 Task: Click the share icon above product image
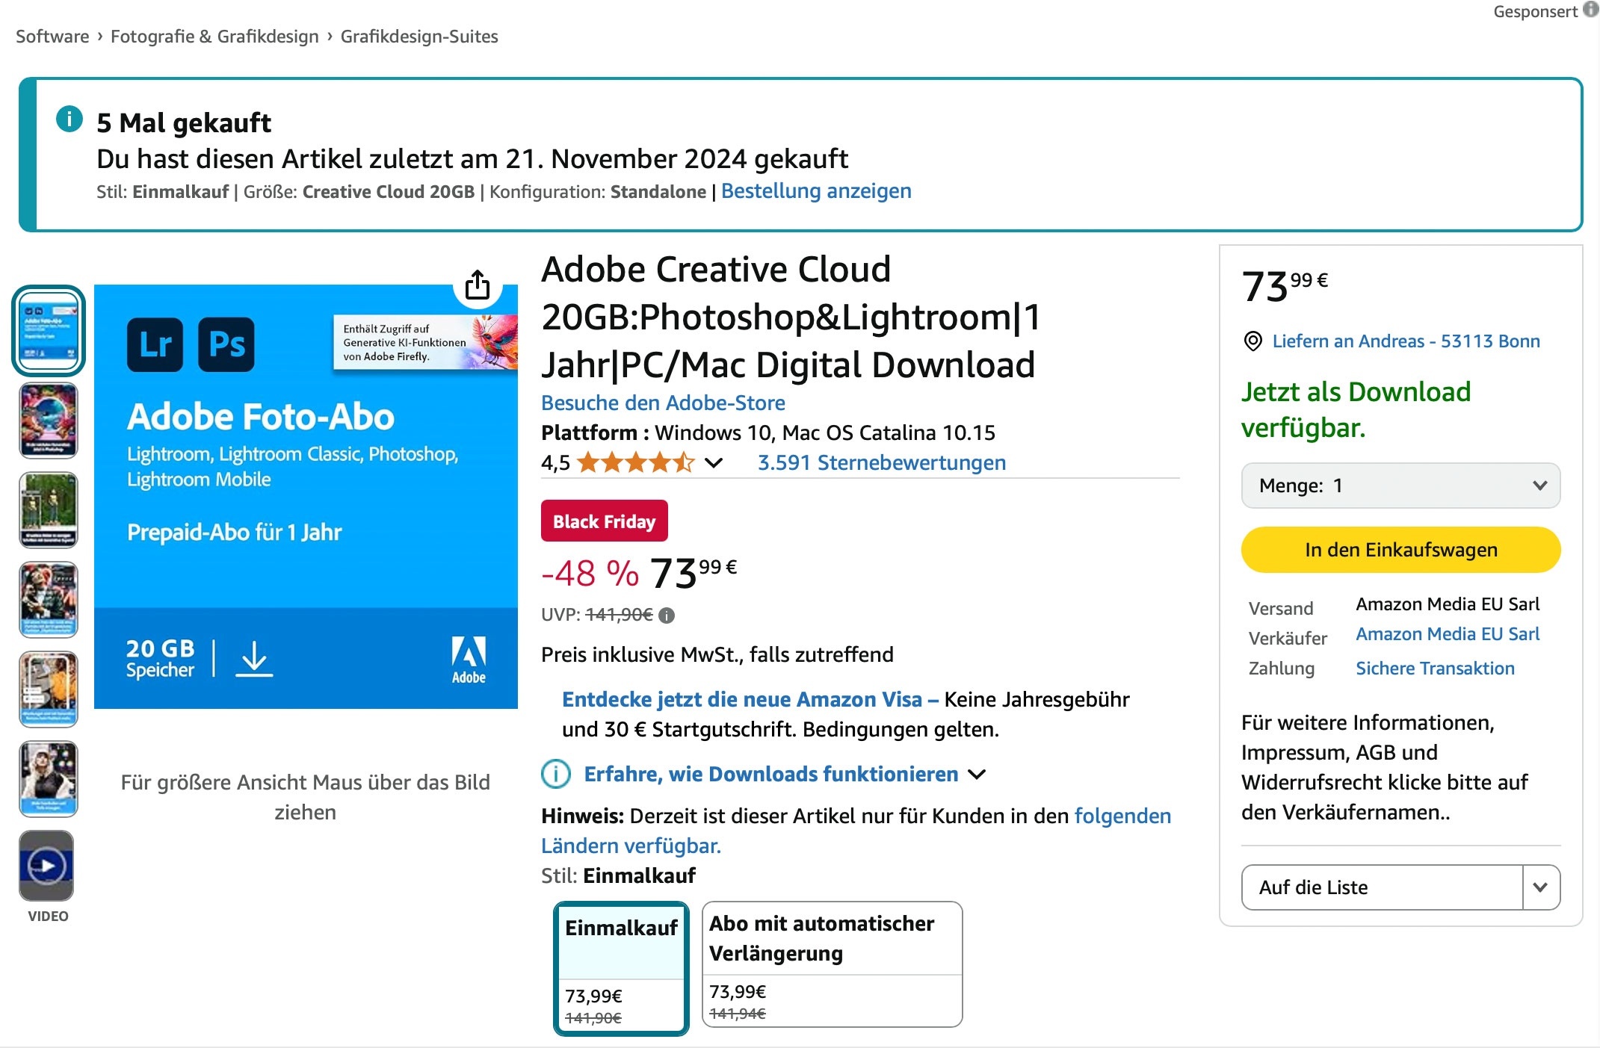[x=478, y=285]
